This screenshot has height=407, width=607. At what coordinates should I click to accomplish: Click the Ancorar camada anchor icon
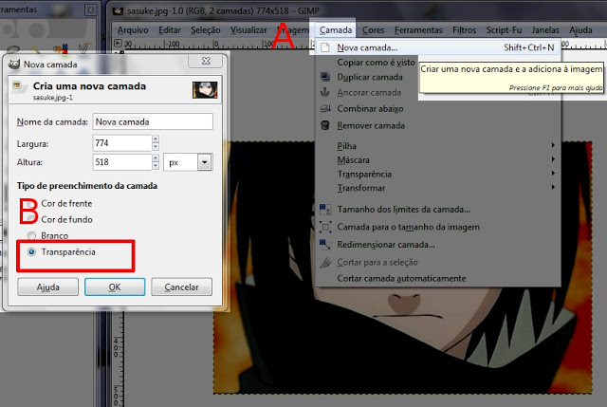tap(325, 93)
